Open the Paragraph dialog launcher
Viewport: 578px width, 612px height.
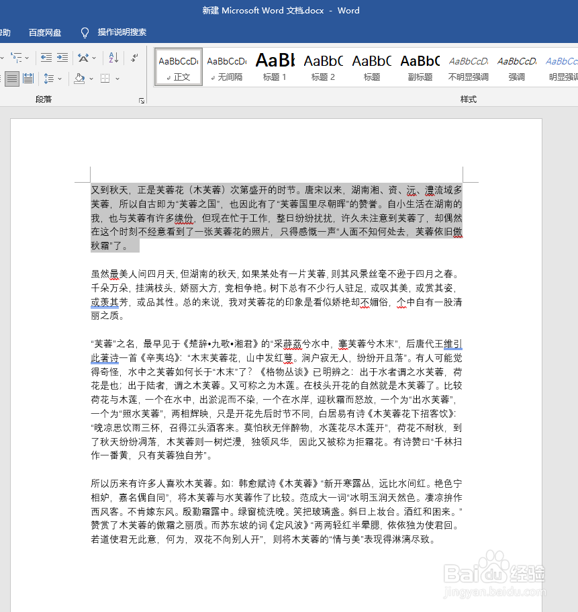click(x=142, y=101)
